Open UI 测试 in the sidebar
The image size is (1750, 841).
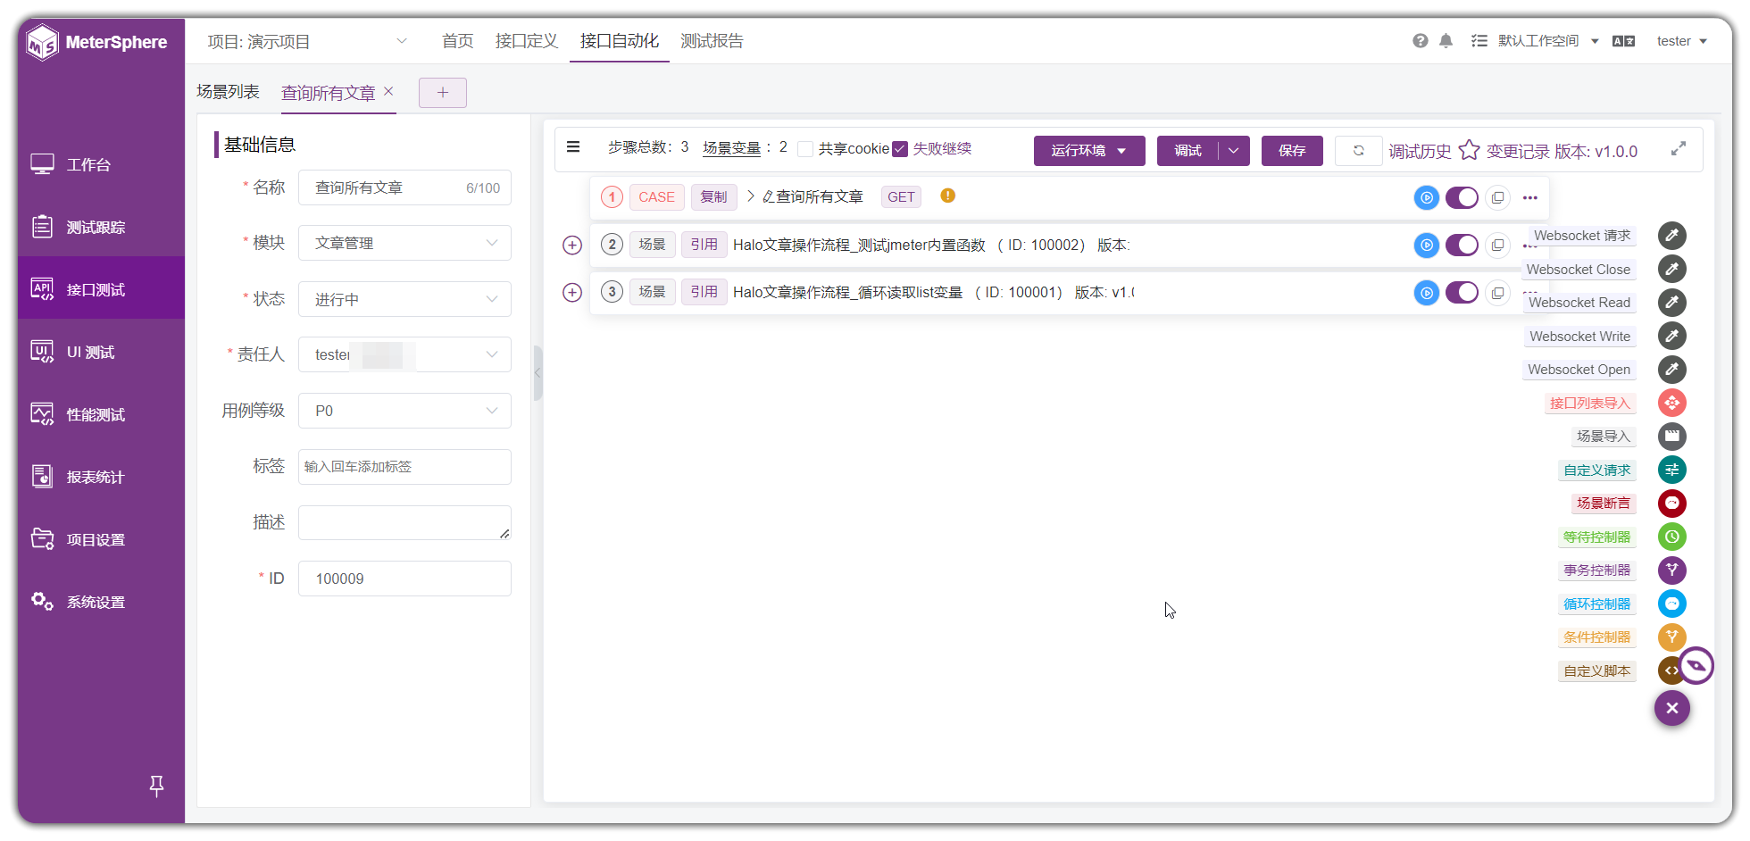coord(101,352)
